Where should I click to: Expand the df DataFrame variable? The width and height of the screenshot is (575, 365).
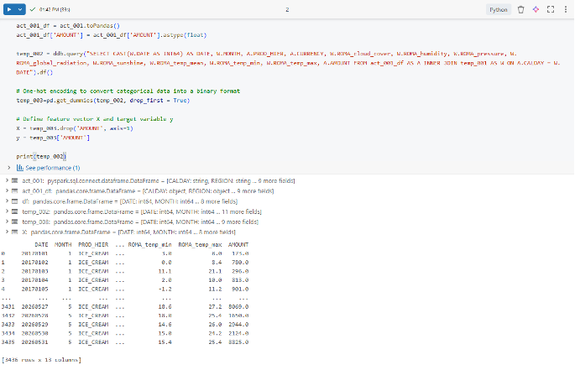tap(8, 201)
